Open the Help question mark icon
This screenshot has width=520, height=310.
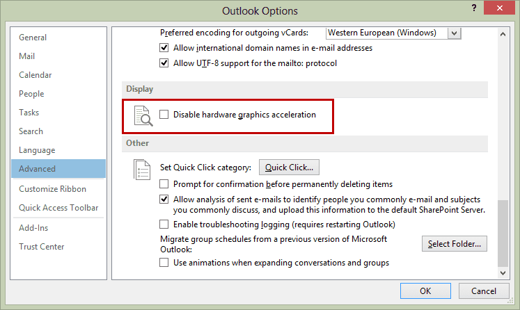pos(474,8)
